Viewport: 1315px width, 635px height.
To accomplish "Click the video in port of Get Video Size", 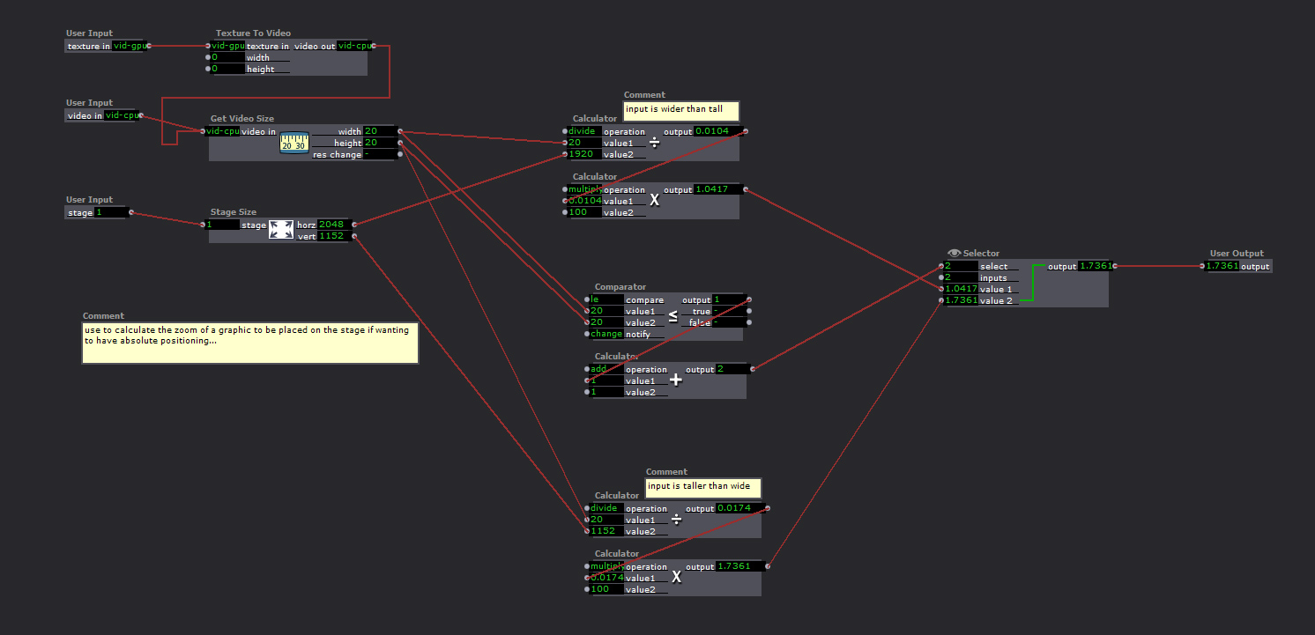I will [x=203, y=131].
